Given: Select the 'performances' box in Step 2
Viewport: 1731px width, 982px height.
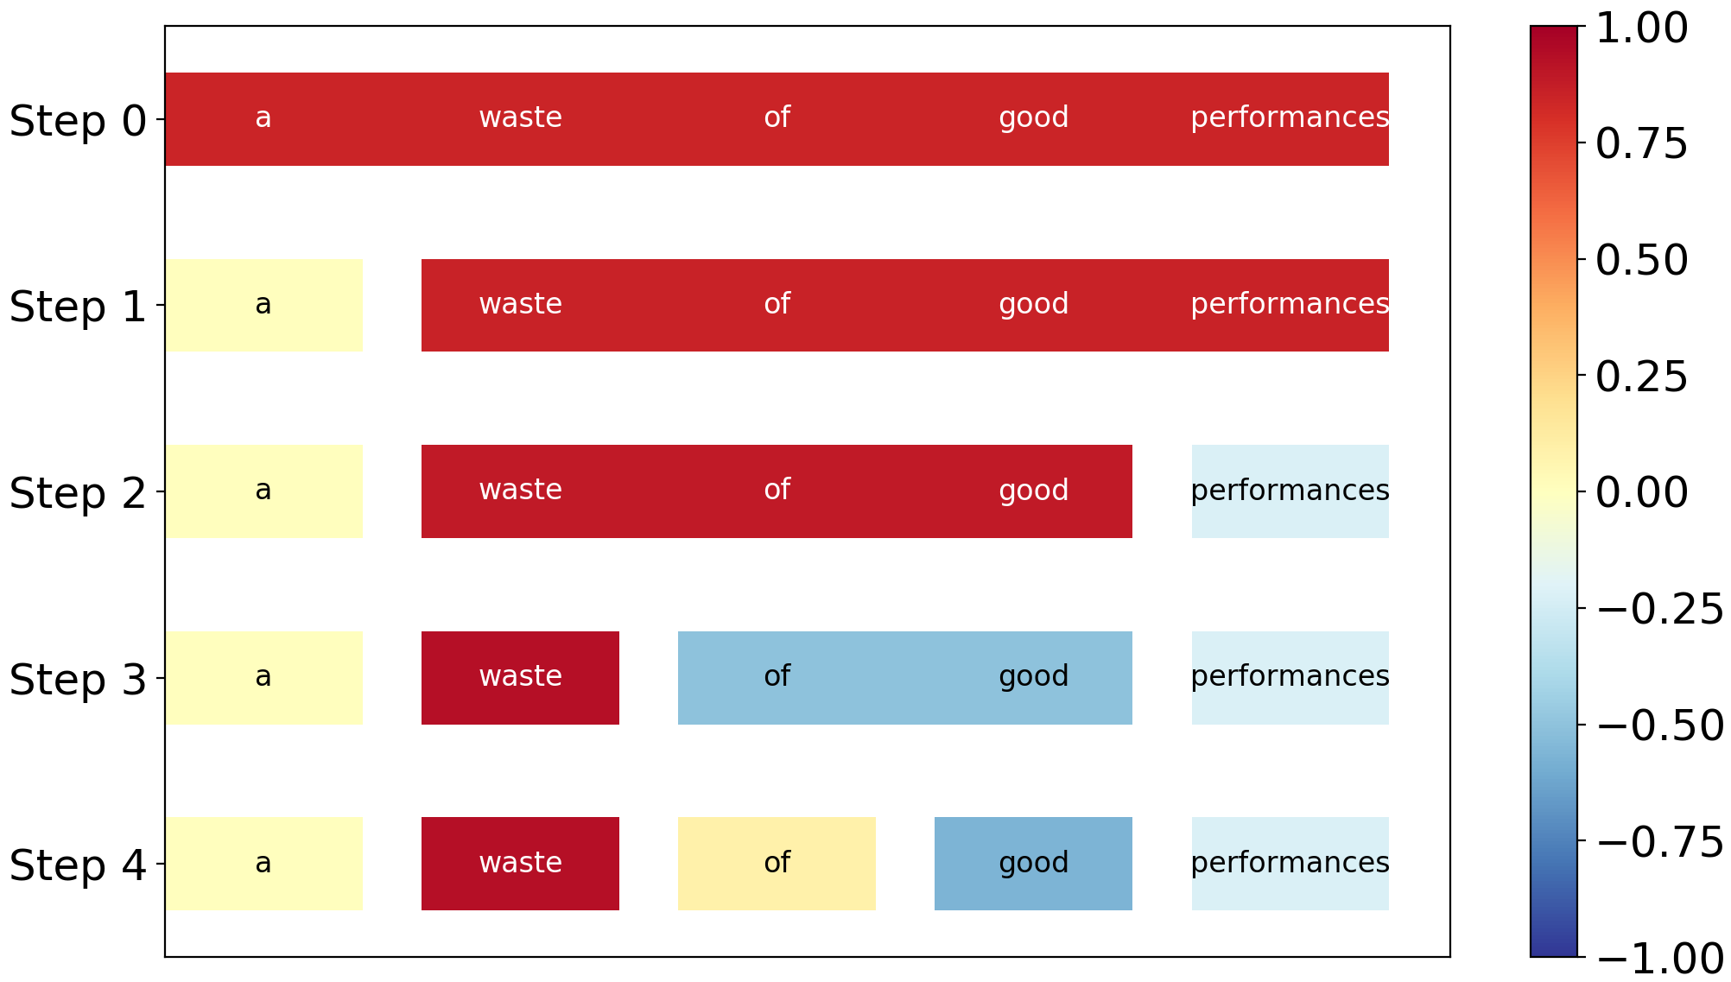Looking at the screenshot, I should [1290, 491].
